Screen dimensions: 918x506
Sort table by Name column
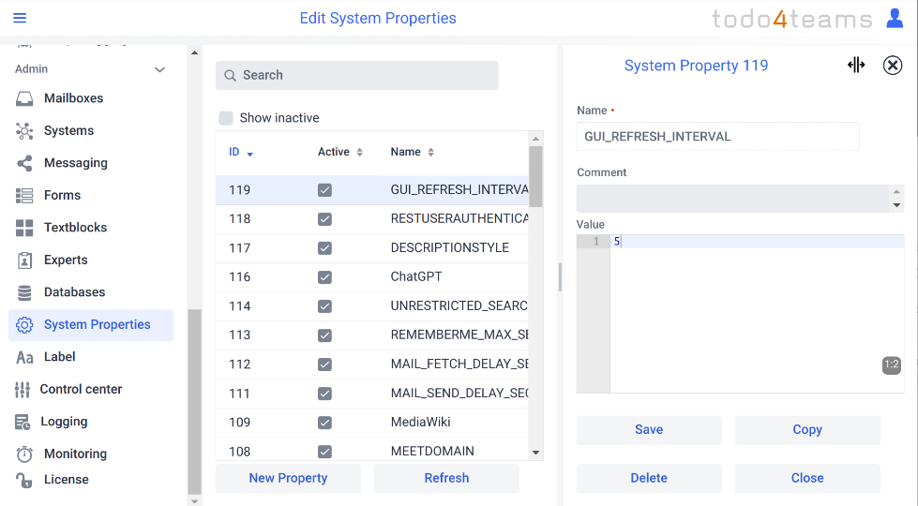pos(431,152)
